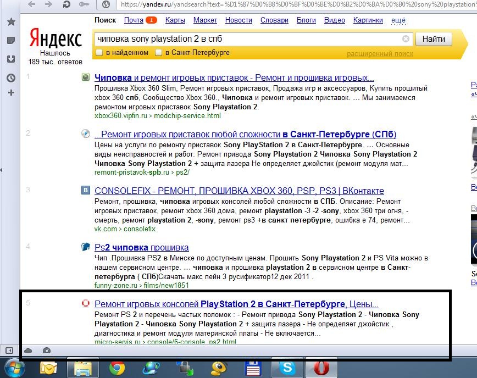Click the plus icon to add sidebar panel
Viewport: 477px width, 378px height.
(11, 93)
